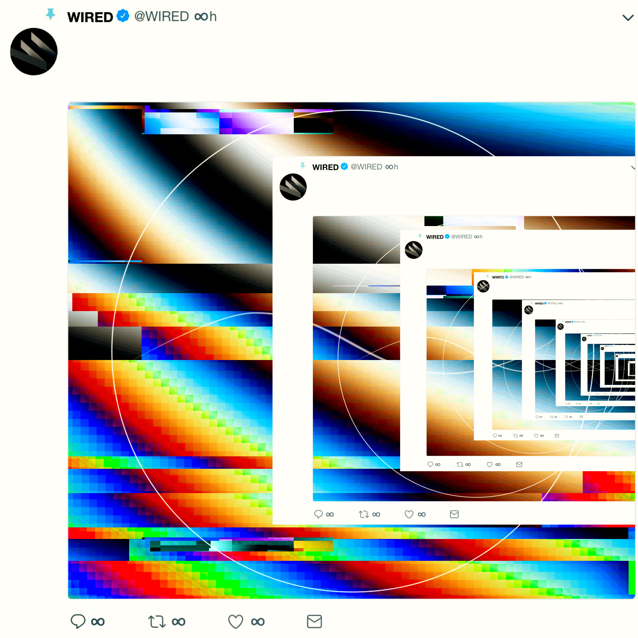Click the pinned tweet pin icon of the outermost tweet
Screen dimensions: 638x638
(50, 14)
